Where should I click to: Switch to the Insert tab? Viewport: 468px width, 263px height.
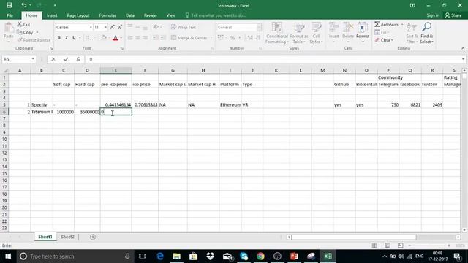(x=52, y=15)
